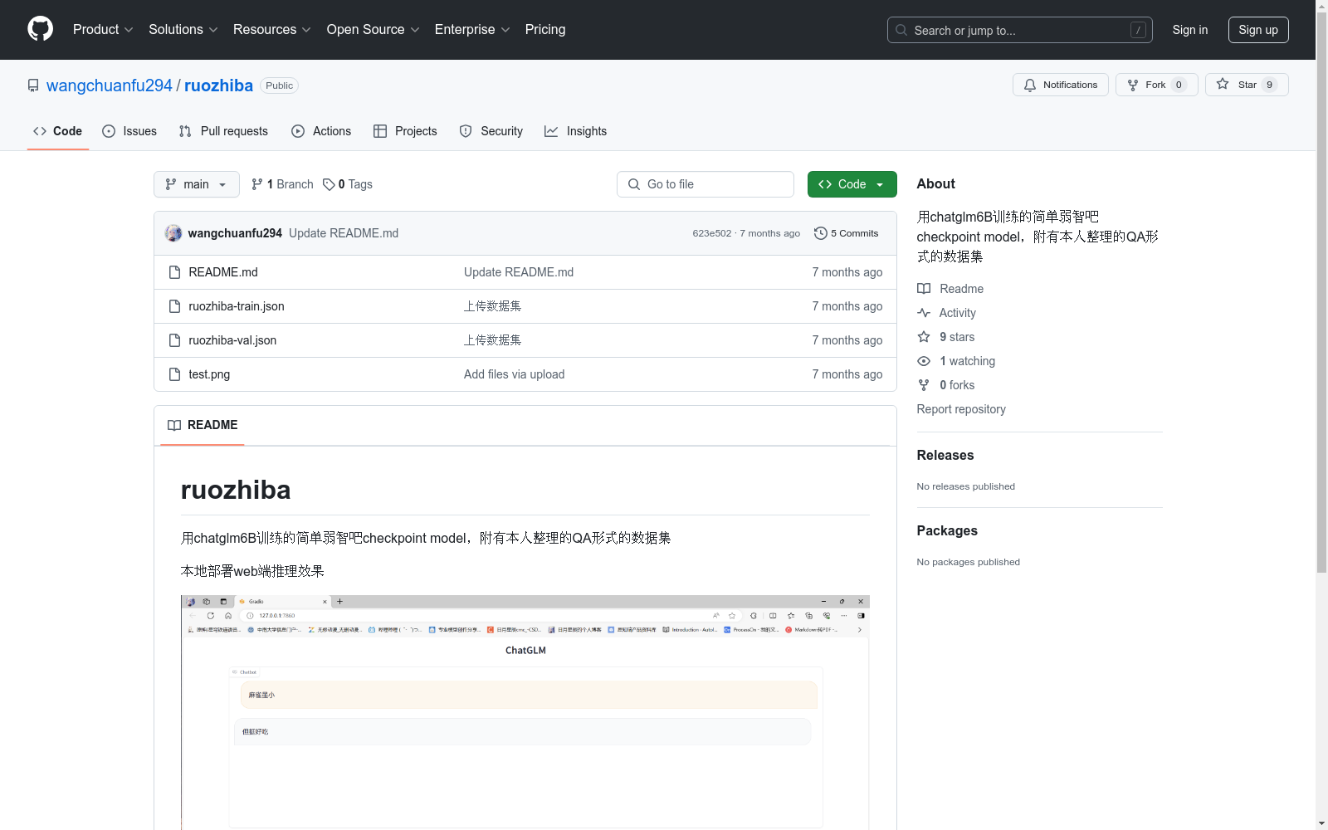The width and height of the screenshot is (1328, 830).
Task: View 5 Commits history
Action: tap(847, 233)
